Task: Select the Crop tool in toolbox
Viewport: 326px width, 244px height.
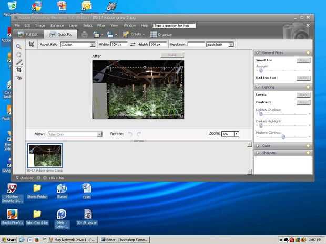Action: tap(19, 70)
